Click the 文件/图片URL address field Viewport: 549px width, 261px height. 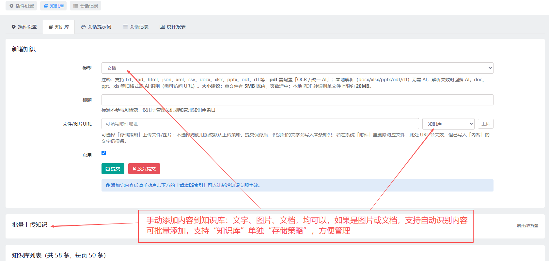pos(260,124)
